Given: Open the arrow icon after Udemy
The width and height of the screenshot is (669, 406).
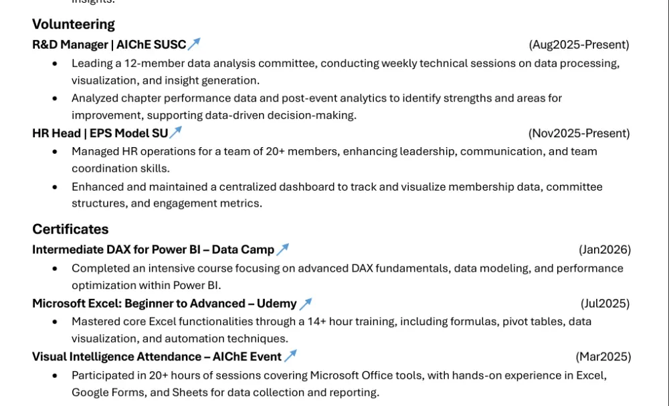Looking at the screenshot, I should pos(306,304).
